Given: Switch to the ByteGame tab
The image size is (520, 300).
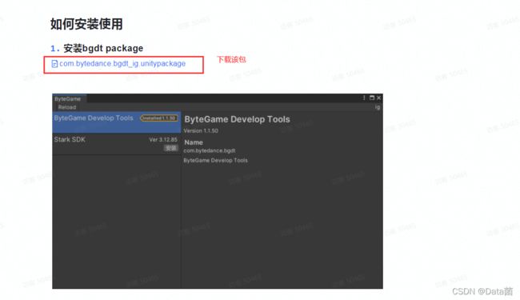Looking at the screenshot, I should [68, 98].
